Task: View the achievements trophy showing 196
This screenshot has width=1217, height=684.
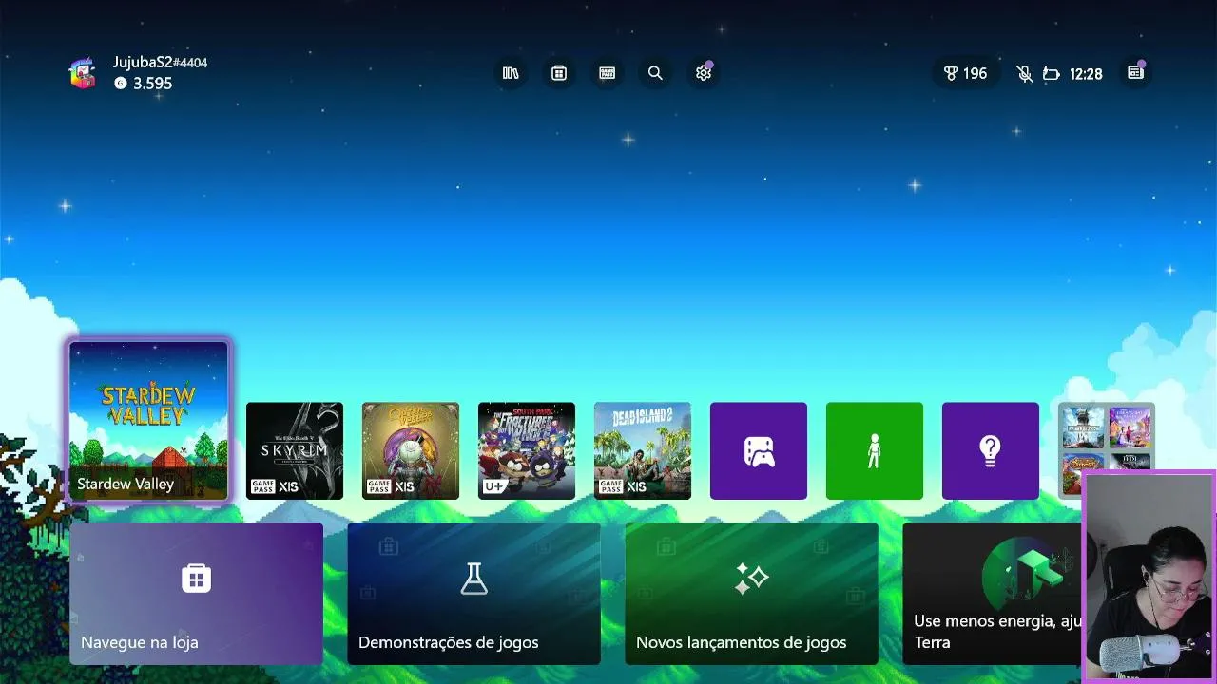Action: [965, 73]
